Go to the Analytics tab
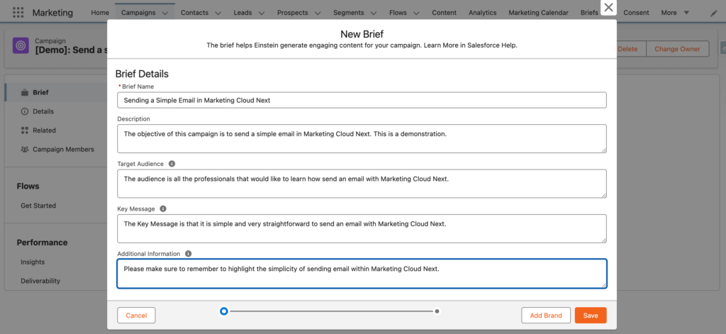Screen dimensions: 726x334 pyautogui.click(x=482, y=13)
